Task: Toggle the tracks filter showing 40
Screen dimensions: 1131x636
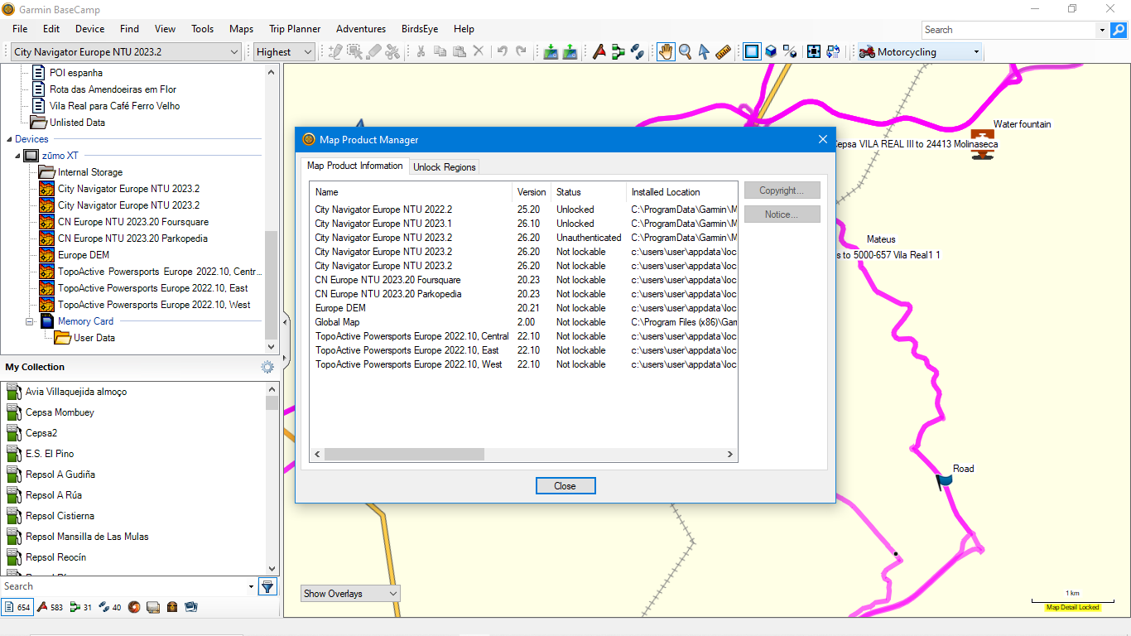Action: [x=109, y=607]
